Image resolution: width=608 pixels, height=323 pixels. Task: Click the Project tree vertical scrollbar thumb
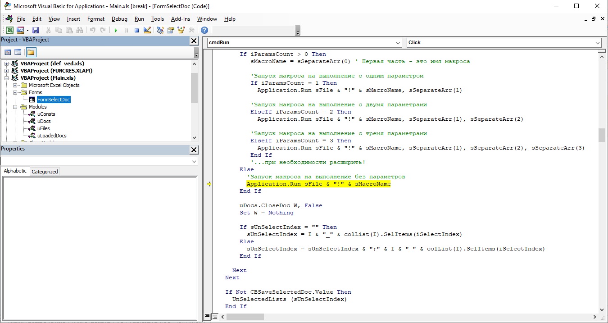194,88
